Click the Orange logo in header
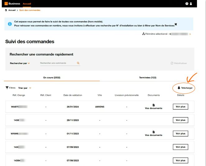 tap(6, 4)
